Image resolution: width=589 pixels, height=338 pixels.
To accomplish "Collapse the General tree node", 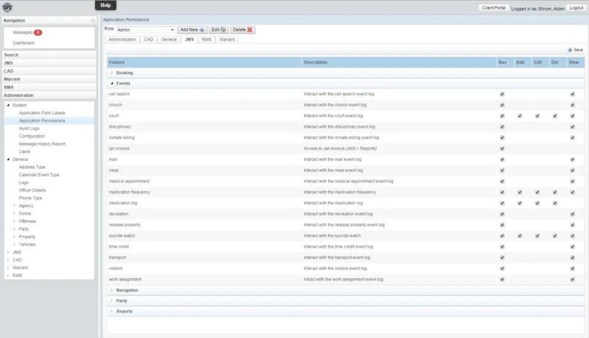I will [x=8, y=159].
